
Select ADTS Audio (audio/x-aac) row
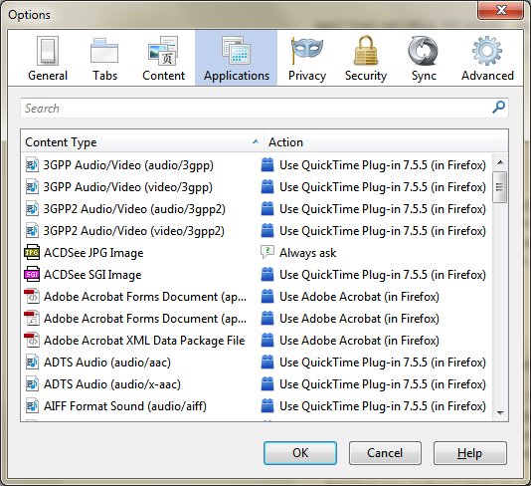pos(112,384)
